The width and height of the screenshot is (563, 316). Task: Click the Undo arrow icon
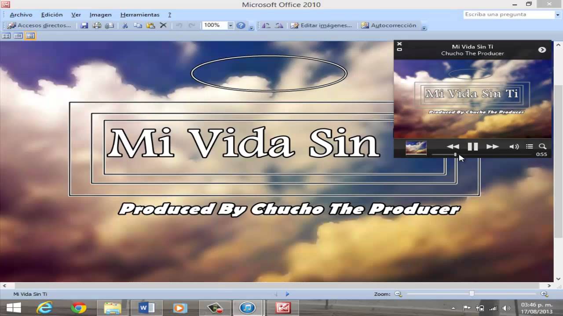pos(179,25)
